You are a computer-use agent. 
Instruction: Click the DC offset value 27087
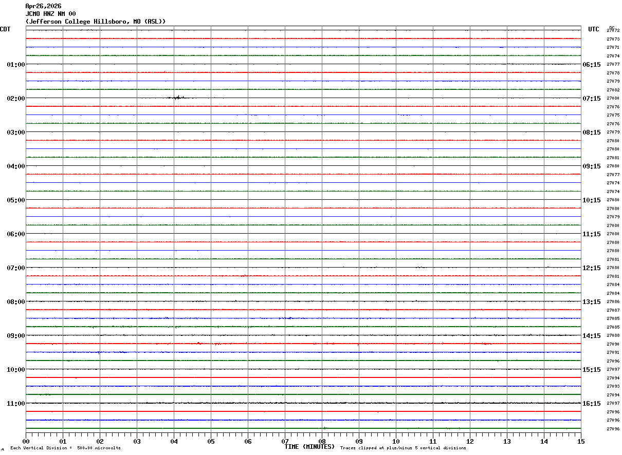point(613,310)
